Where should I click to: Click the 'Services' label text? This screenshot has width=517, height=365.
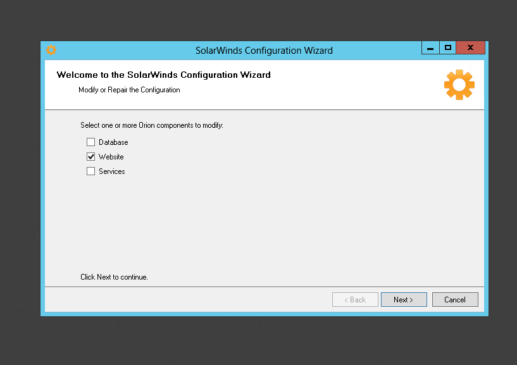click(112, 171)
